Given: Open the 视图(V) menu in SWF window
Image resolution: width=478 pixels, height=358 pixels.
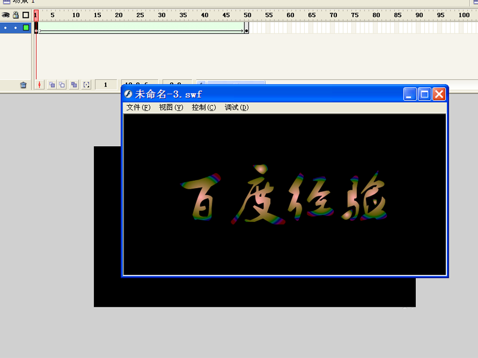Looking at the screenshot, I should coord(171,107).
